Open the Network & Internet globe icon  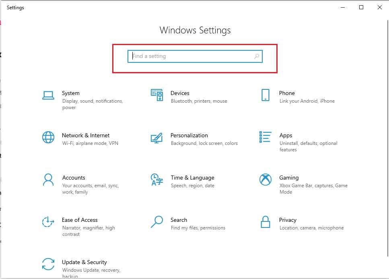pos(48,137)
